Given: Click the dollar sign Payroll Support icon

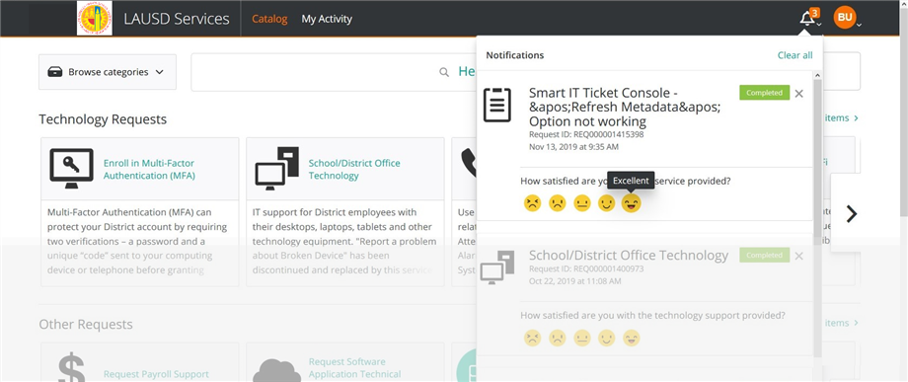Looking at the screenshot, I should click(72, 367).
